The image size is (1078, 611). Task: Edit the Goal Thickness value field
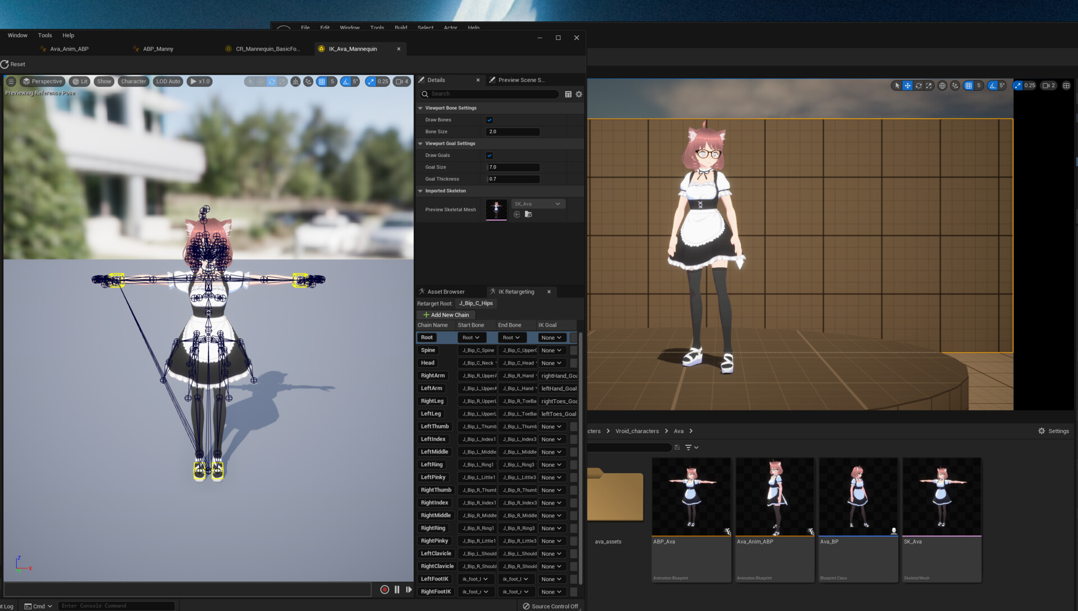click(x=513, y=179)
